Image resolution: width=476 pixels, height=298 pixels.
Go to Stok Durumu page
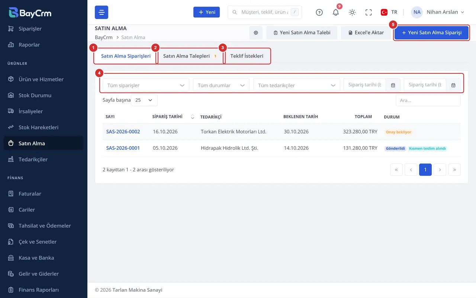point(44,95)
